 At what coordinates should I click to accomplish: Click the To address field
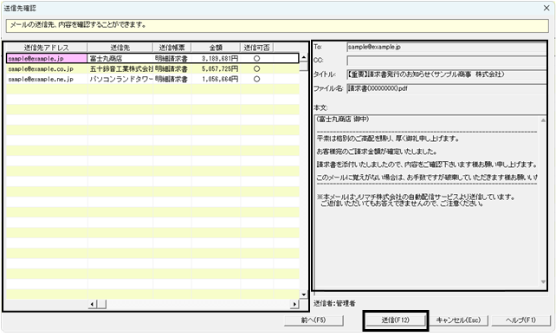tap(446, 47)
